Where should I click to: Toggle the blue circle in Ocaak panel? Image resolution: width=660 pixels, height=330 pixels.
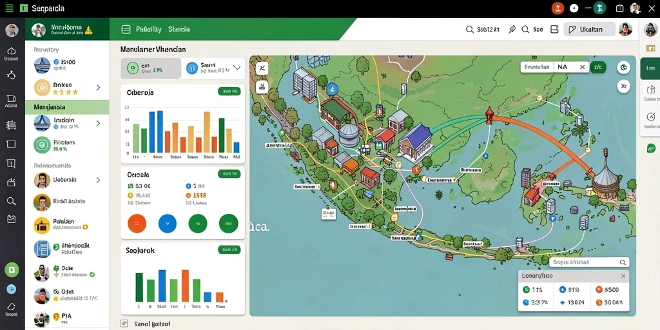(x=167, y=223)
